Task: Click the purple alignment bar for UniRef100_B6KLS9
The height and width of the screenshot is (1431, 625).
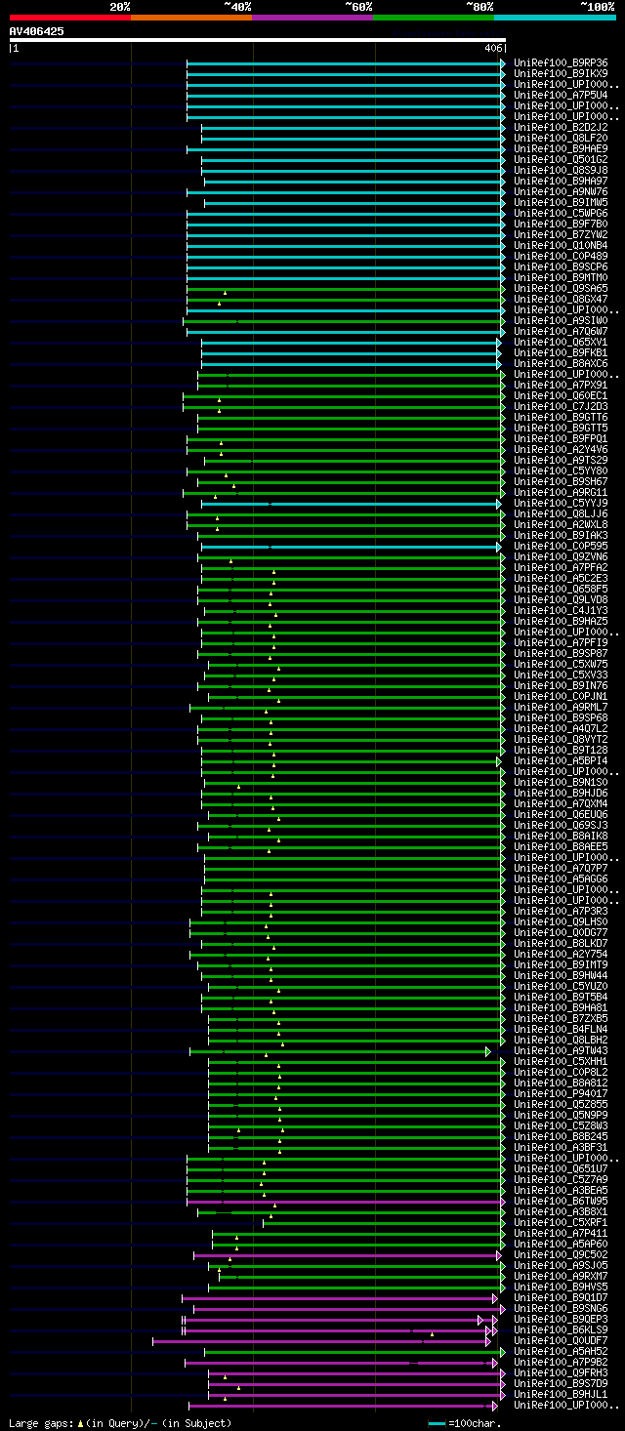Action: 338,1329
